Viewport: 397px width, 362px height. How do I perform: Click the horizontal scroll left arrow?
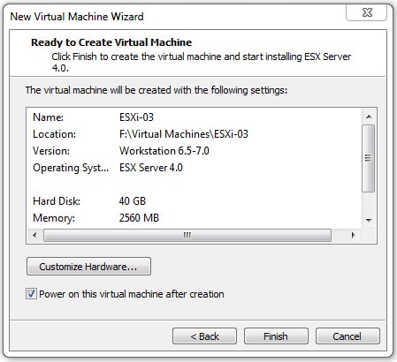pyautogui.click(x=34, y=235)
